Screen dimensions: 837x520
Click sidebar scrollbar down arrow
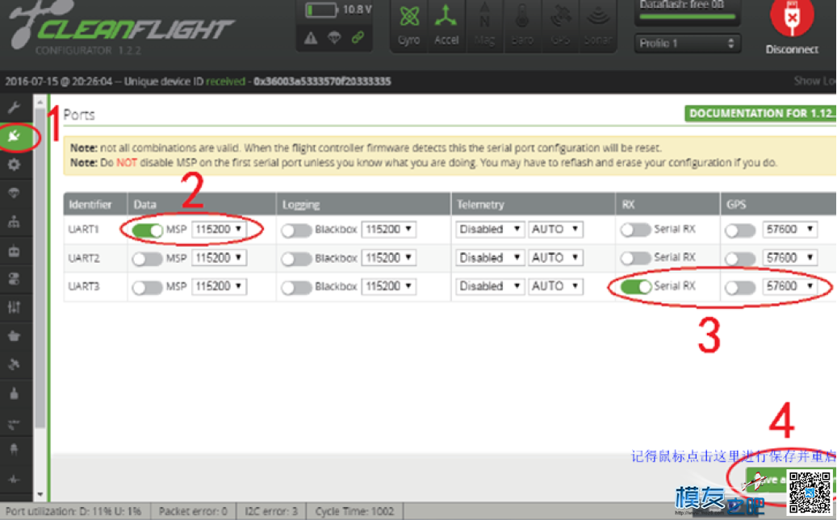point(40,494)
